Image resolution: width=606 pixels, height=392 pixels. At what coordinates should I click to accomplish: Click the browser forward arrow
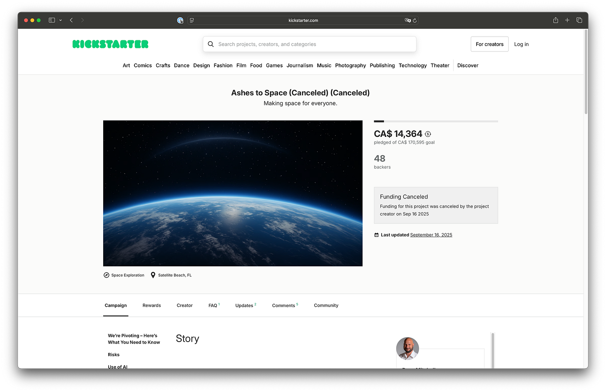[x=82, y=20]
